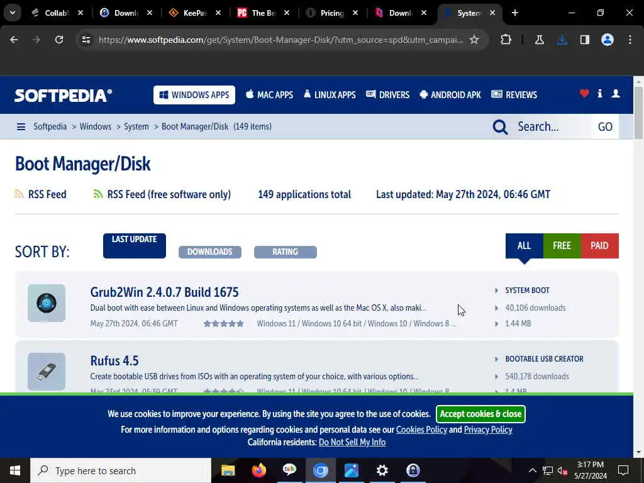Screen dimensions: 644x483
Task: Select WINDOWS APPS in navigation
Action: coord(194,95)
